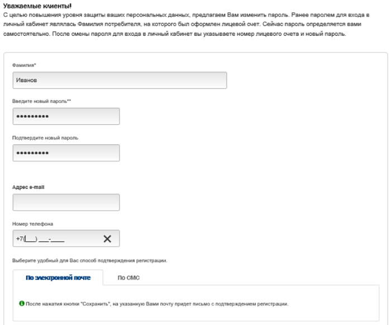
Task: Focus the Фамилия field containing Иванов
Action: click(119, 80)
